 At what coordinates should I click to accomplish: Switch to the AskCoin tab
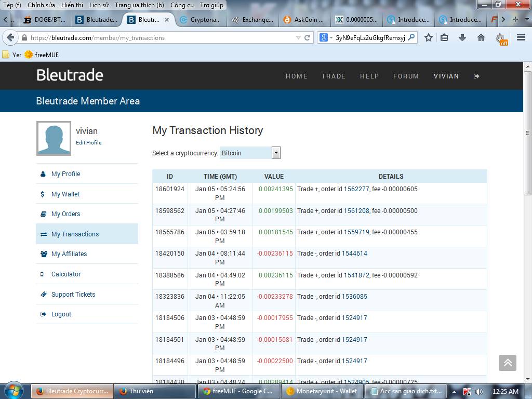tap(304, 20)
